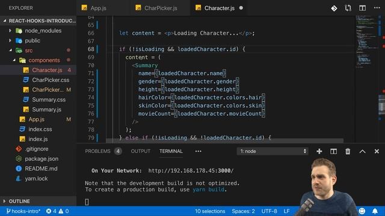Create a new terminal with plus icon

[x=319, y=151]
